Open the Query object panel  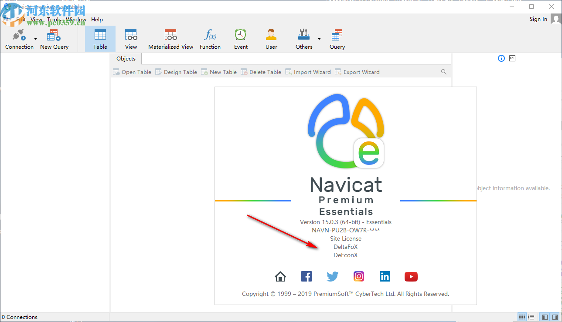click(337, 38)
